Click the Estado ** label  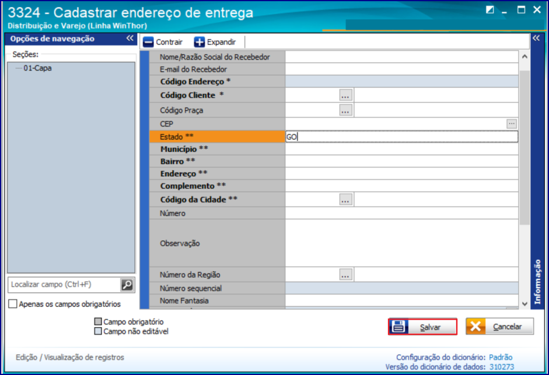(x=176, y=137)
